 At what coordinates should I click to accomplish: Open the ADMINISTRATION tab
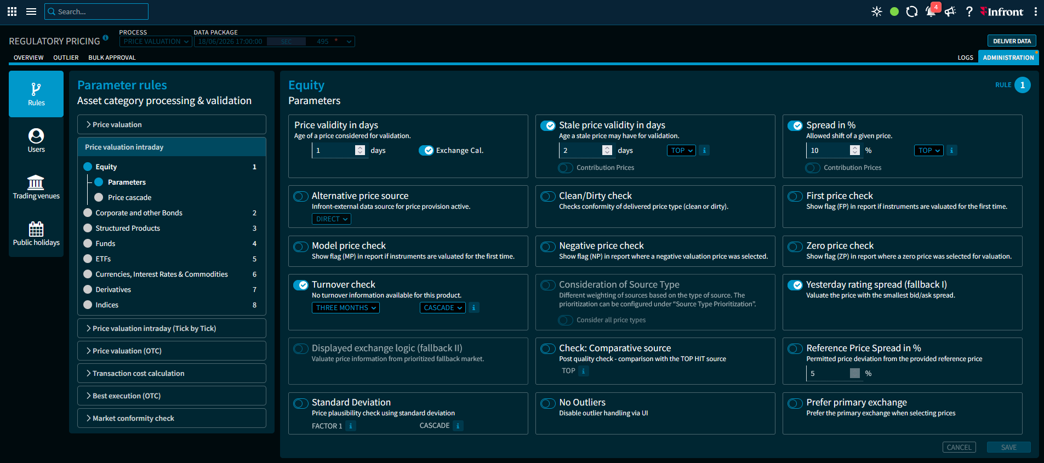pyautogui.click(x=1008, y=58)
